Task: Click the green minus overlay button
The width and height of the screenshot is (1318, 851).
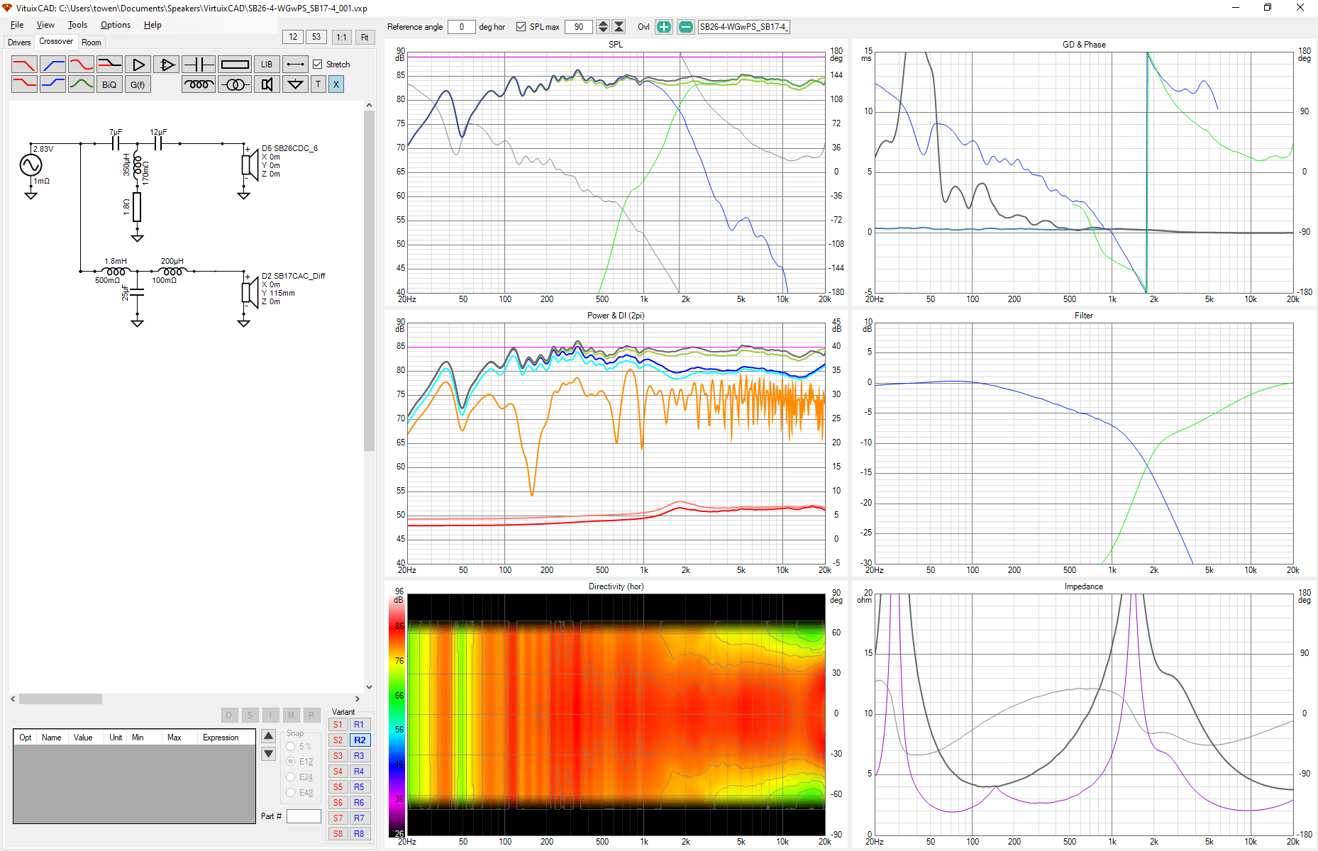Action: pyautogui.click(x=685, y=27)
